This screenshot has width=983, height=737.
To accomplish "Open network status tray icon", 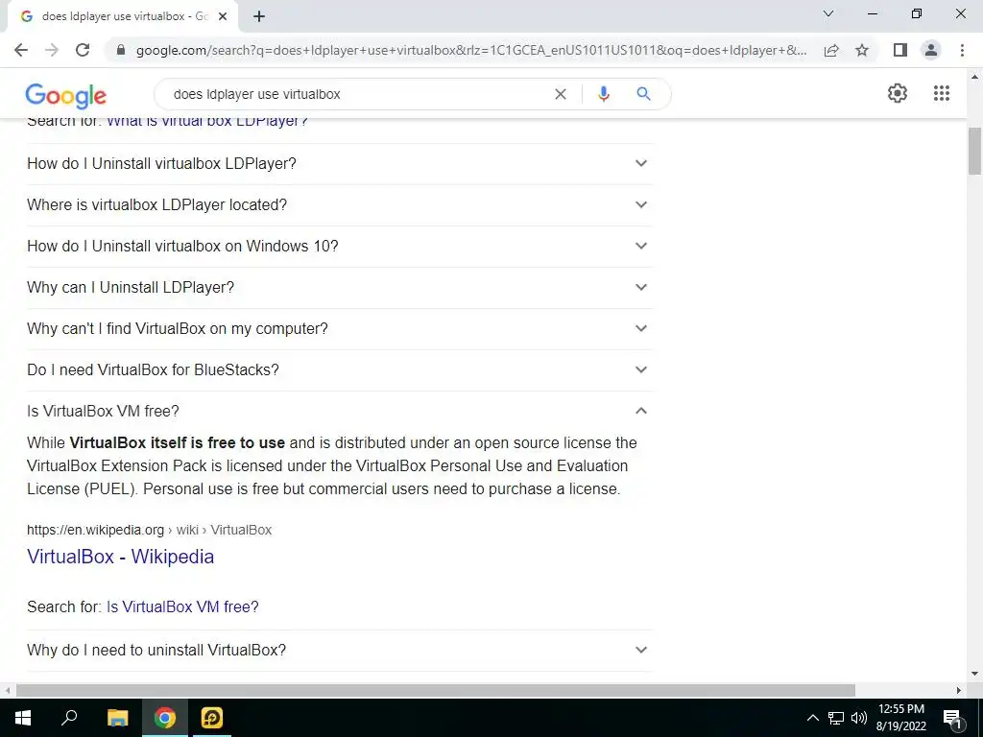I will 836,718.
